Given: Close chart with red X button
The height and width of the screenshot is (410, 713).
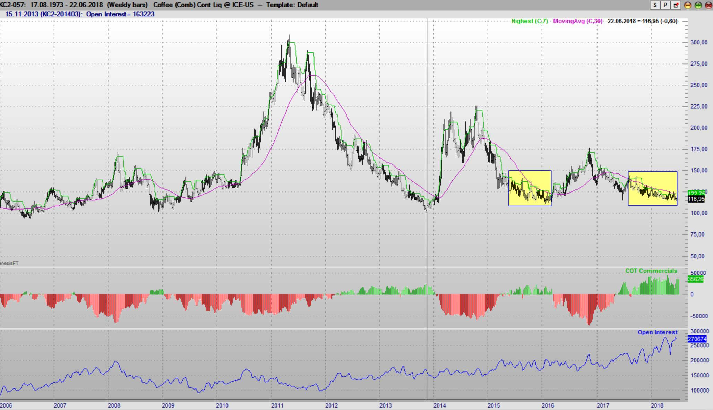Looking at the screenshot, I should [x=708, y=5].
